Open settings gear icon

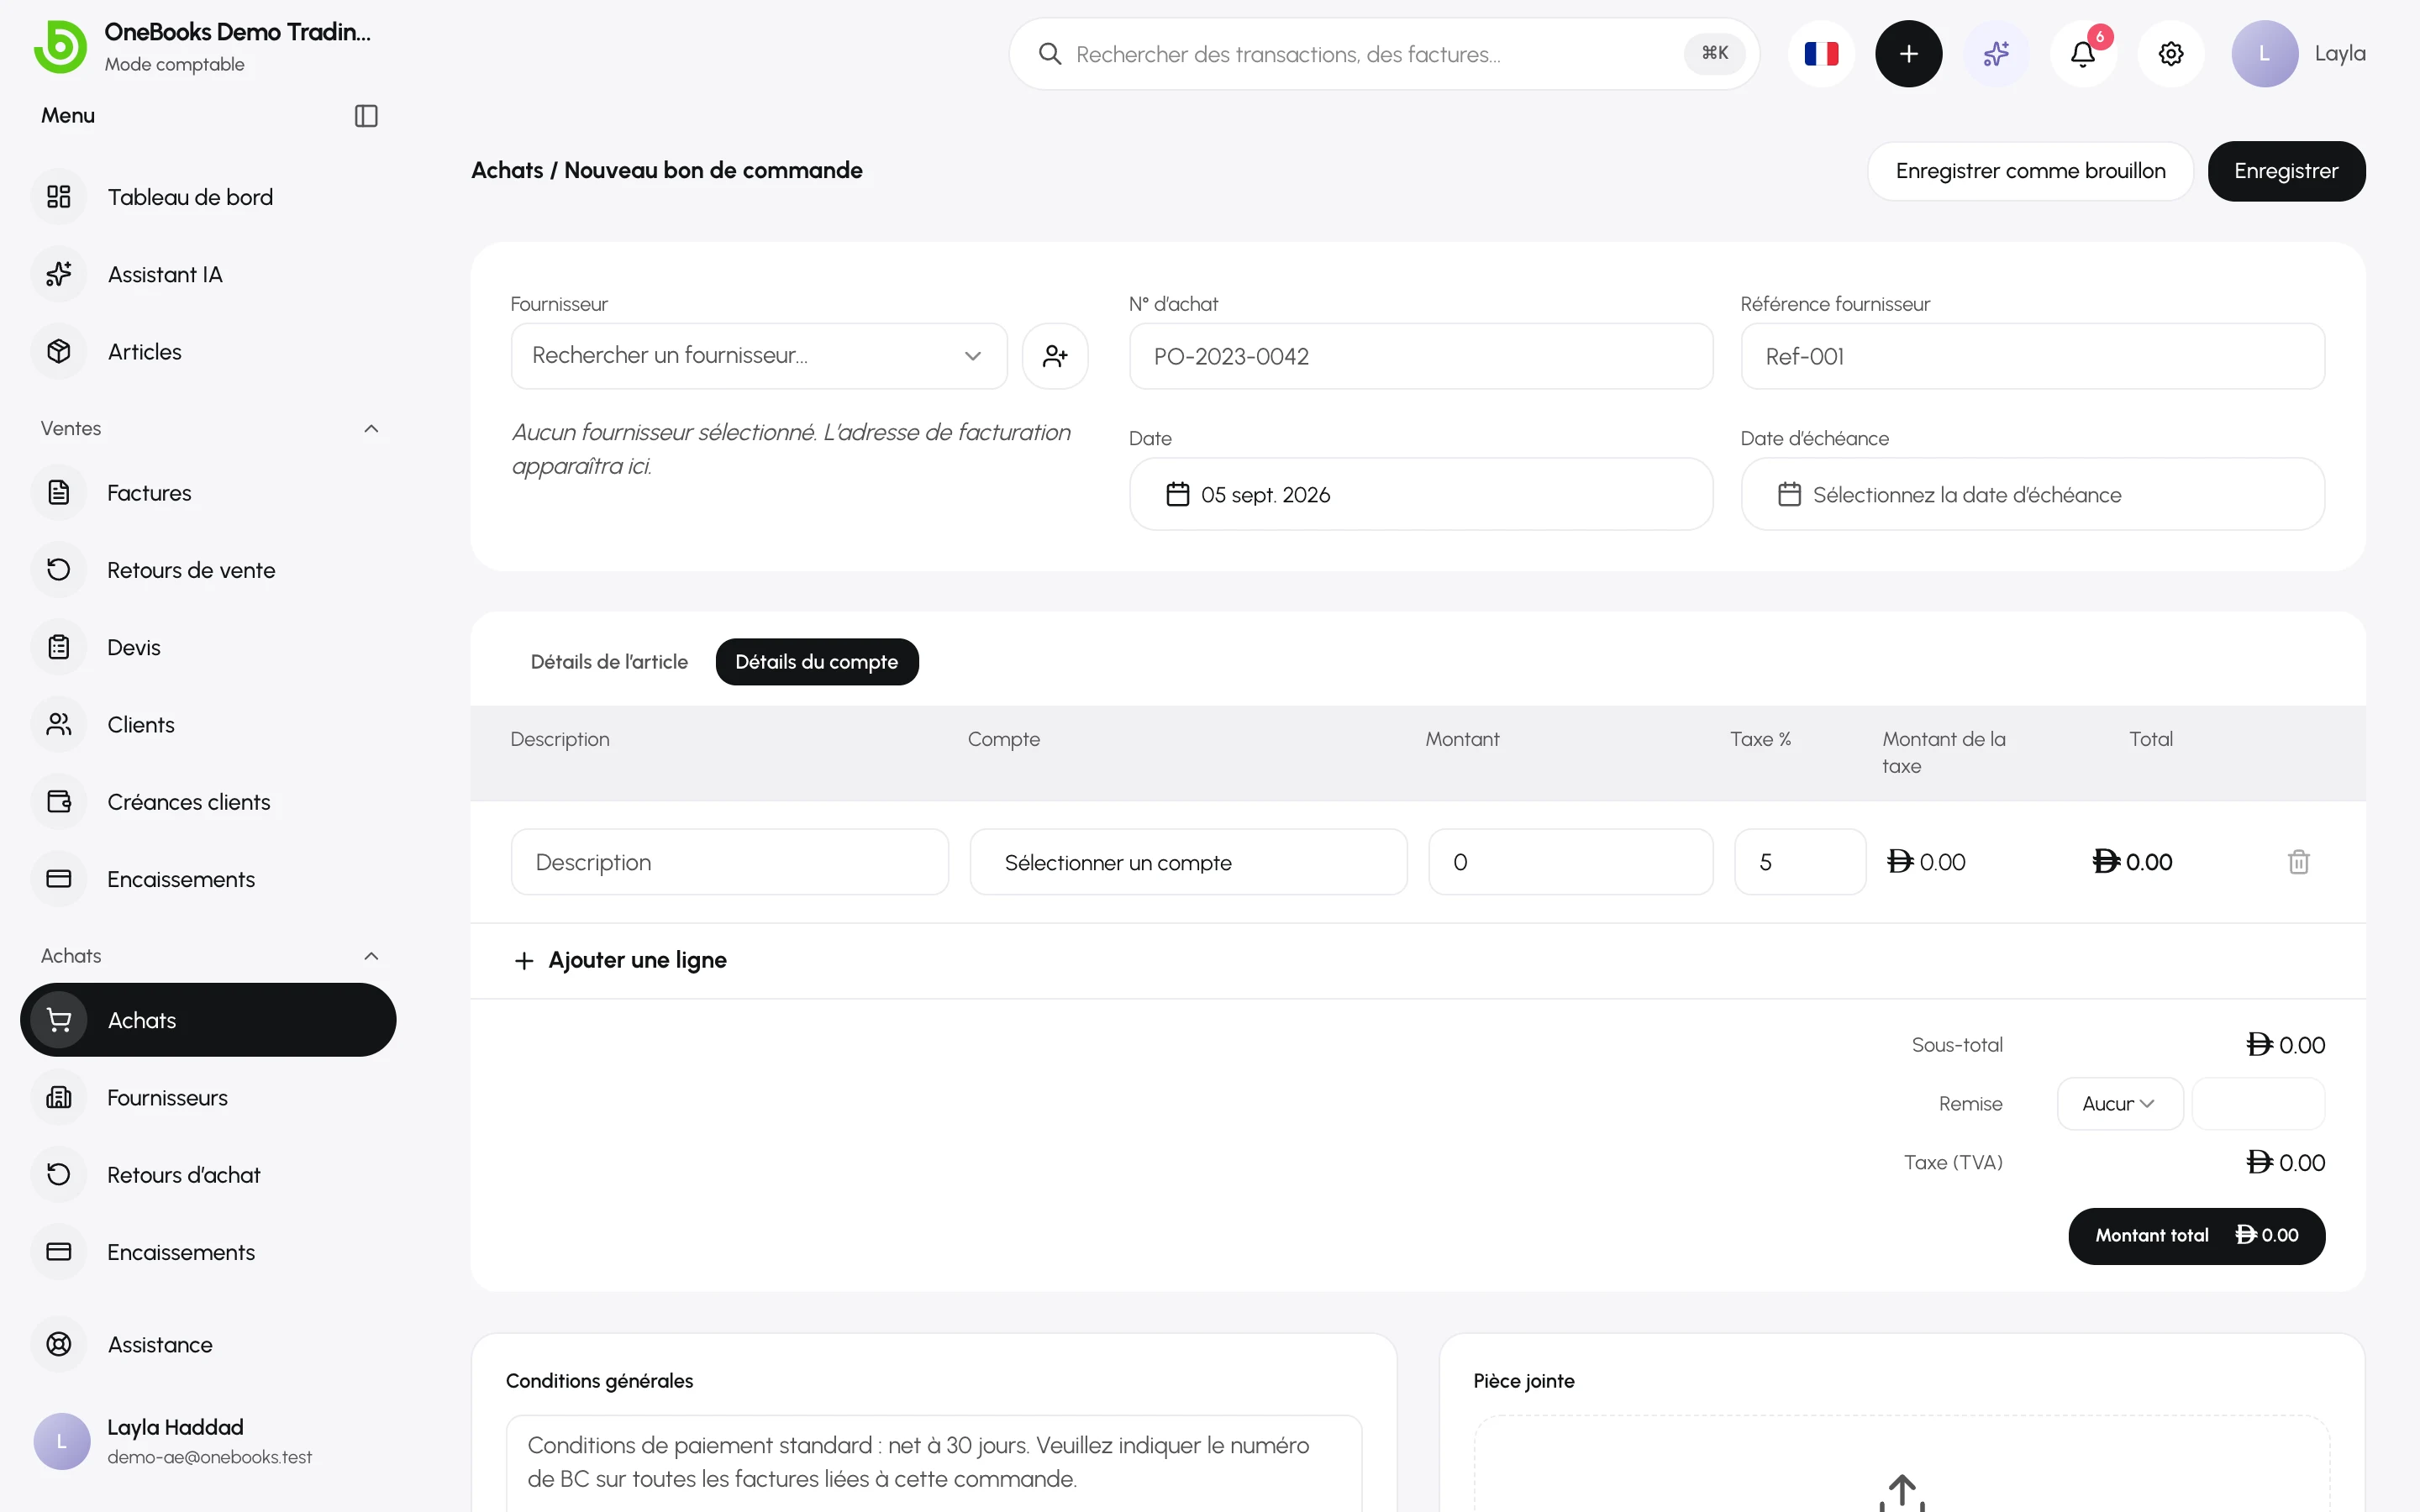click(2171, 54)
